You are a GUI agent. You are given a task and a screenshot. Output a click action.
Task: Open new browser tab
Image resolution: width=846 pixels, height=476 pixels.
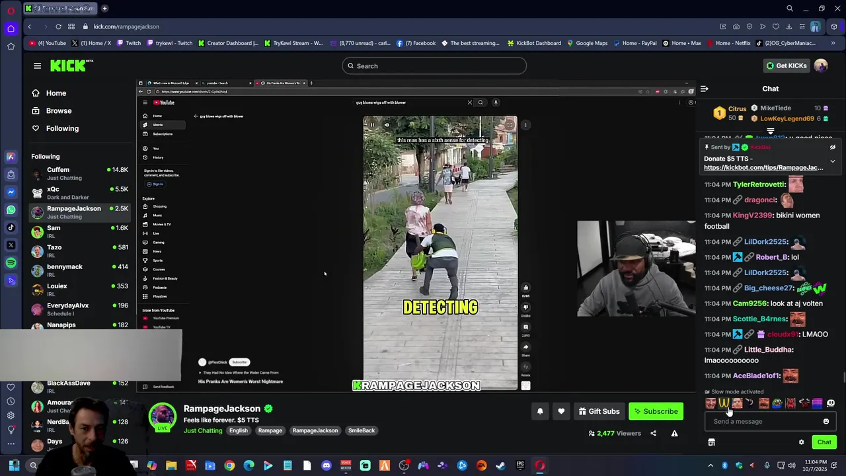coord(104,9)
